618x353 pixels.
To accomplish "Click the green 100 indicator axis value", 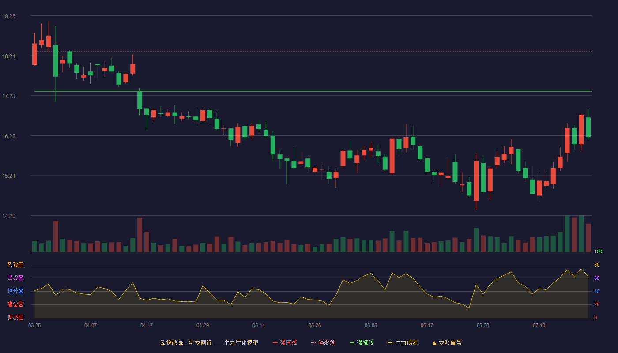I will click(x=598, y=252).
